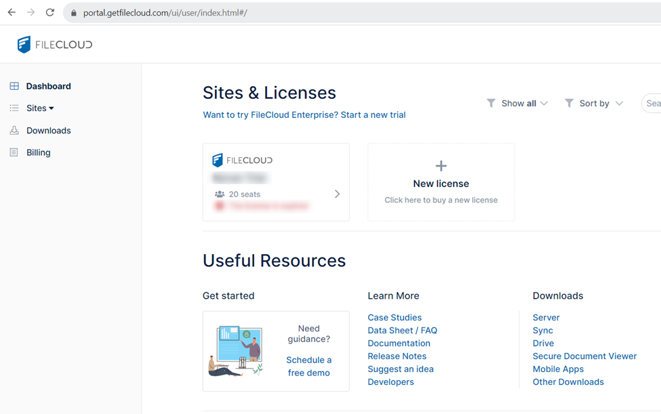Screen dimensions: 661x414
Task: Click the Sites & Licenses heading
Action: (x=269, y=93)
